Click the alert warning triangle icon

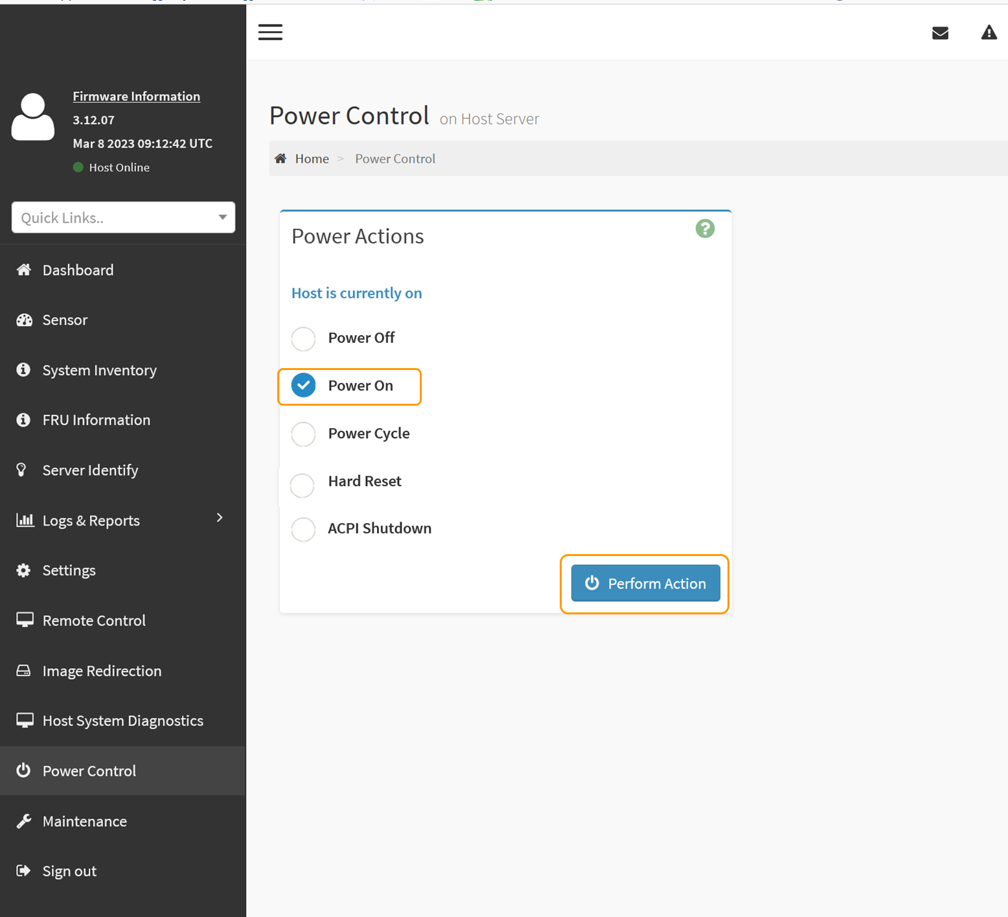pos(989,32)
